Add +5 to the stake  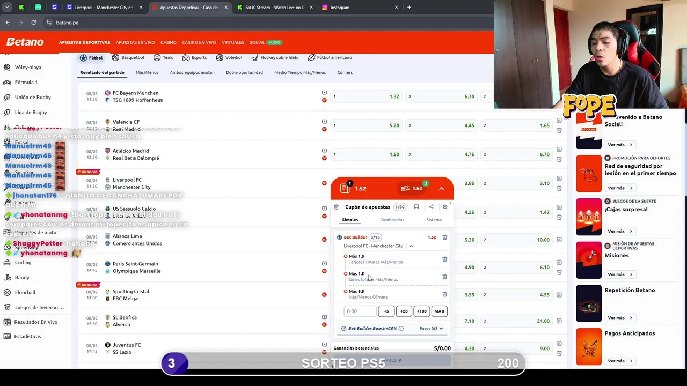386,311
